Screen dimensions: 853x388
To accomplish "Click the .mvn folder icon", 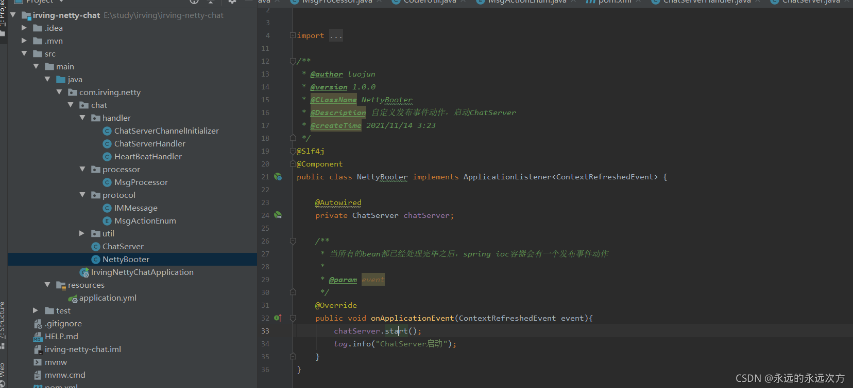I will click(38, 41).
